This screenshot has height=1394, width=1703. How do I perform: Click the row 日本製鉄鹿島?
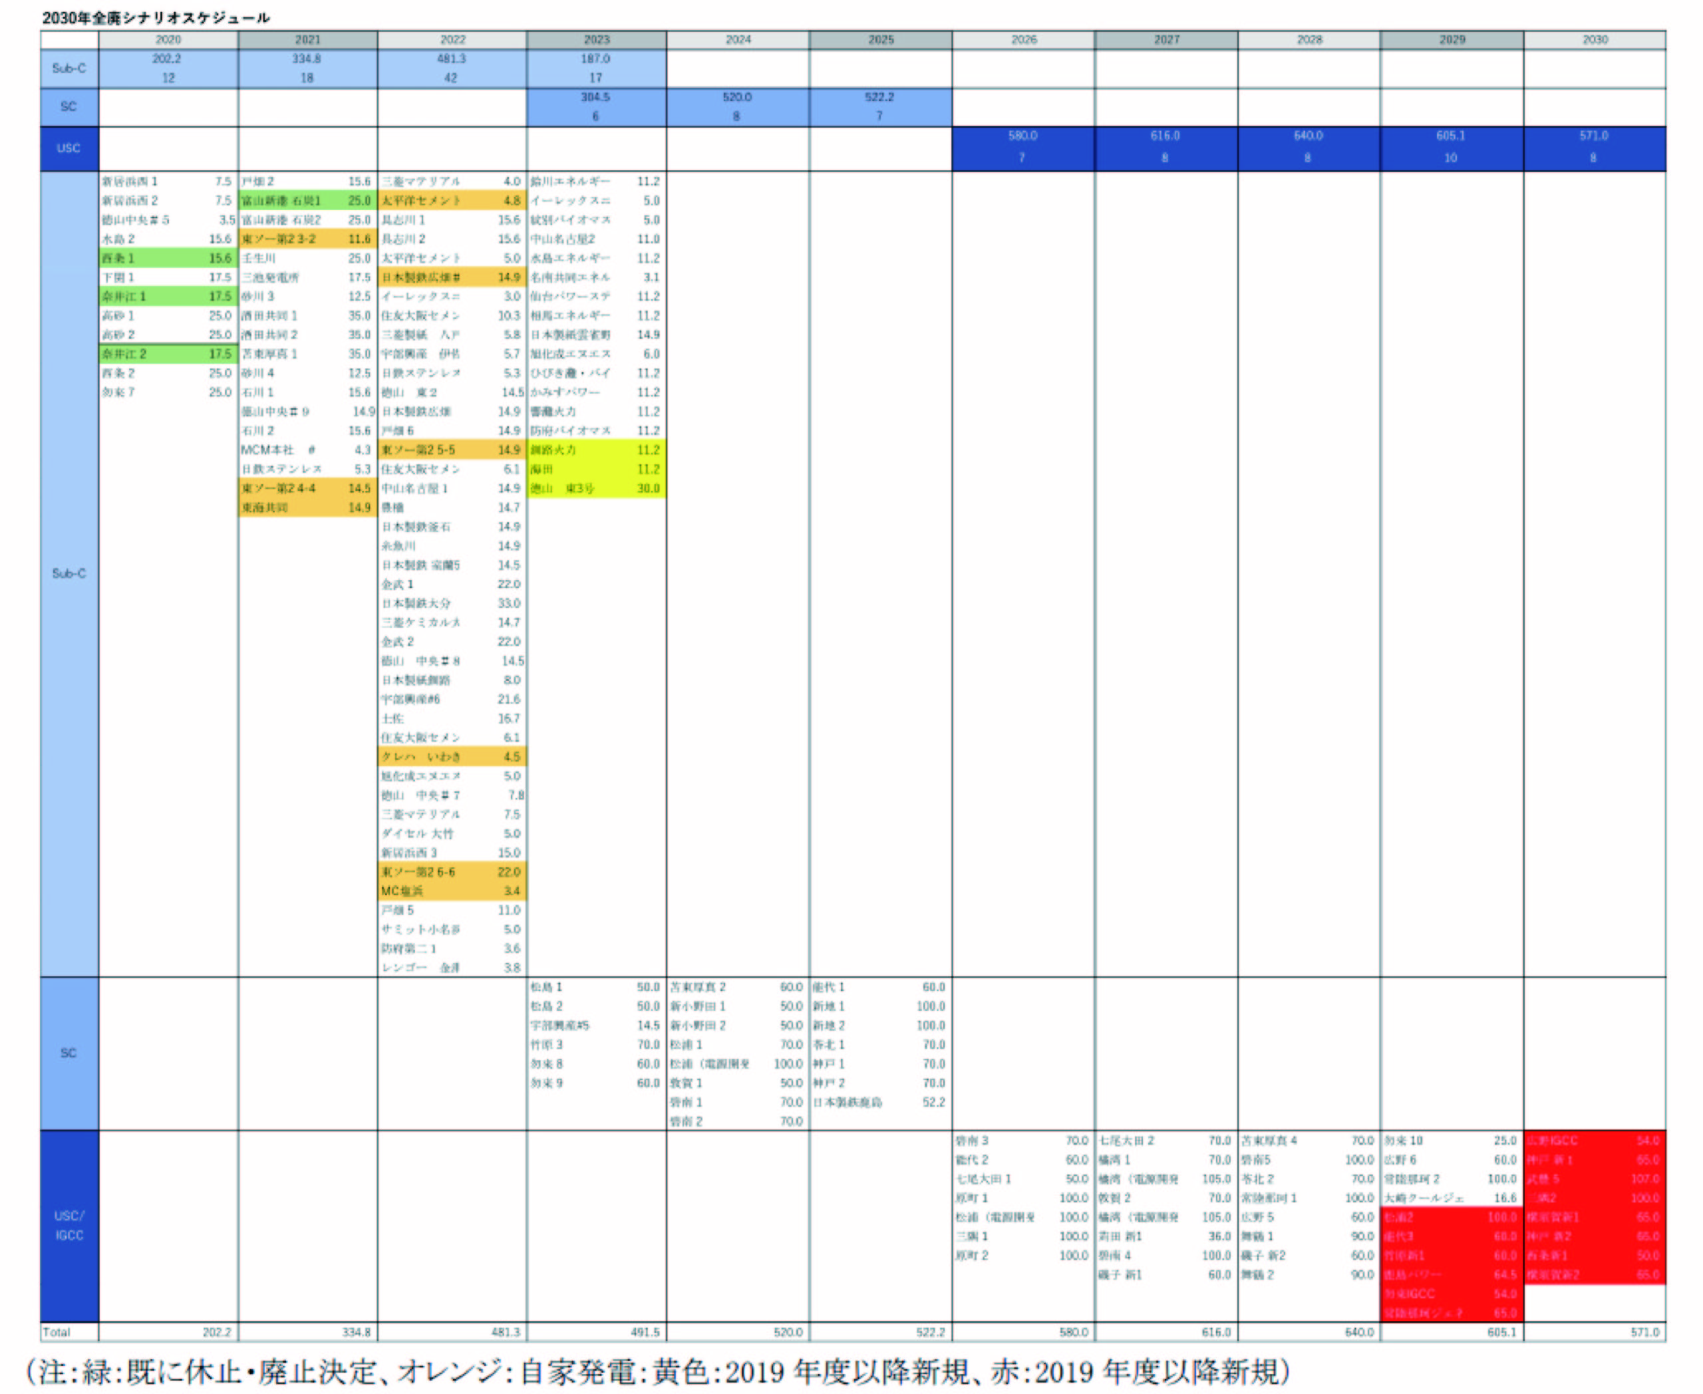click(880, 1103)
